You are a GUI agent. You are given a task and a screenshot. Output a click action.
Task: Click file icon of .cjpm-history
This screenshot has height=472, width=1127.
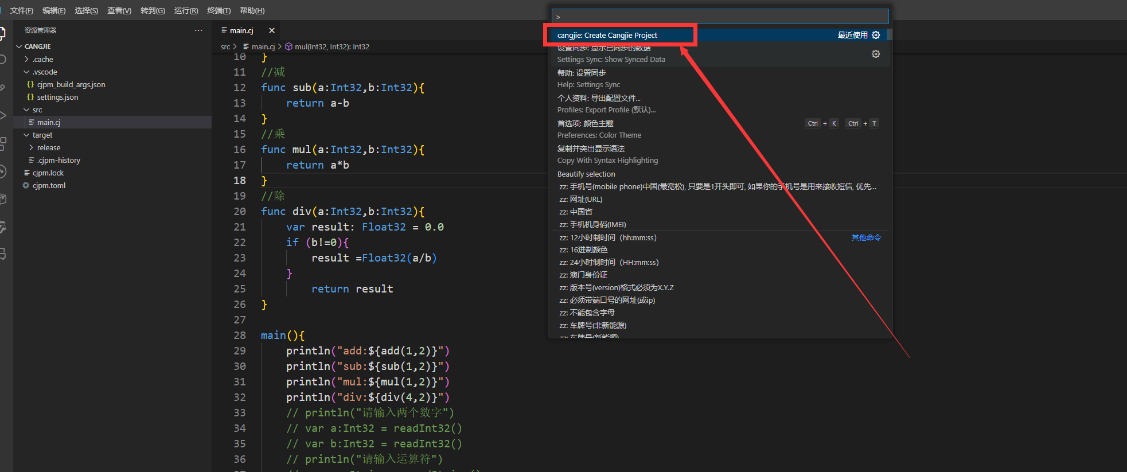pyautogui.click(x=32, y=160)
